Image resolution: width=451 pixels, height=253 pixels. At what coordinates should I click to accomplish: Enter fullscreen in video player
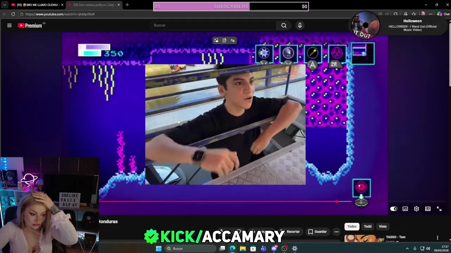click(x=439, y=209)
